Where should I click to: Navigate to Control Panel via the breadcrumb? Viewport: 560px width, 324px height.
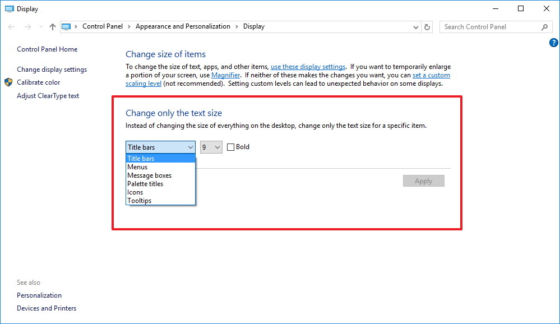click(x=103, y=26)
